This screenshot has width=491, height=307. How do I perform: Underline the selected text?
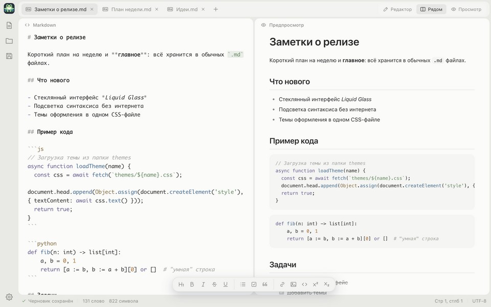226,284
